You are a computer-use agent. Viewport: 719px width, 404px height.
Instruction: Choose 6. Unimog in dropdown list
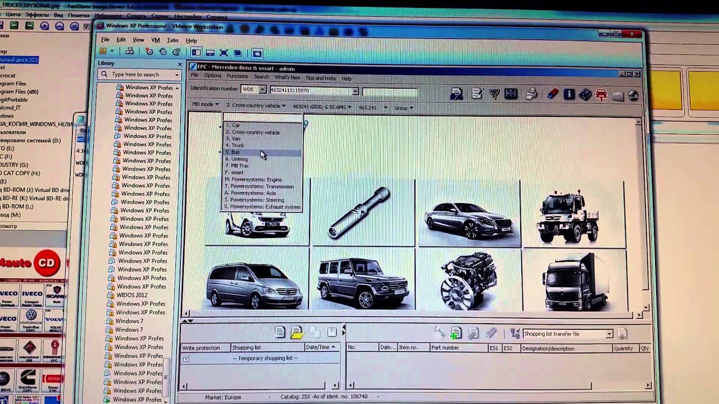click(x=262, y=159)
